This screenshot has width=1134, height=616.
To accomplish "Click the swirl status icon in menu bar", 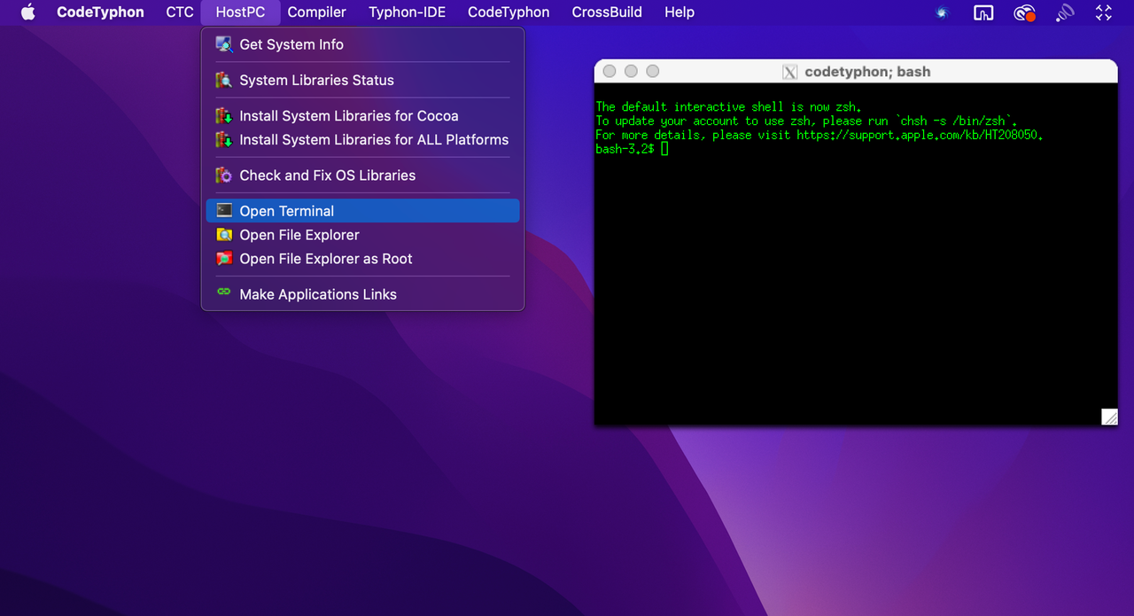I will [x=942, y=12].
